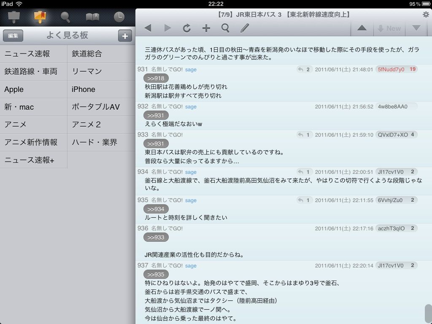Viewport: 432px width, 324px height.
Task: Open the bookmarks book tab
Action: pyautogui.click(x=92, y=17)
